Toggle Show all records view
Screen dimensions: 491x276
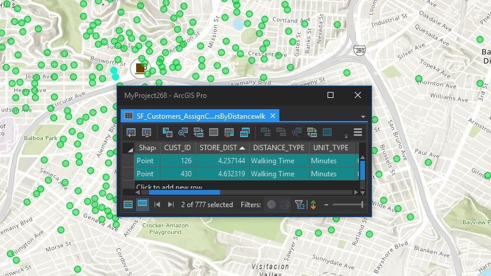(128, 205)
